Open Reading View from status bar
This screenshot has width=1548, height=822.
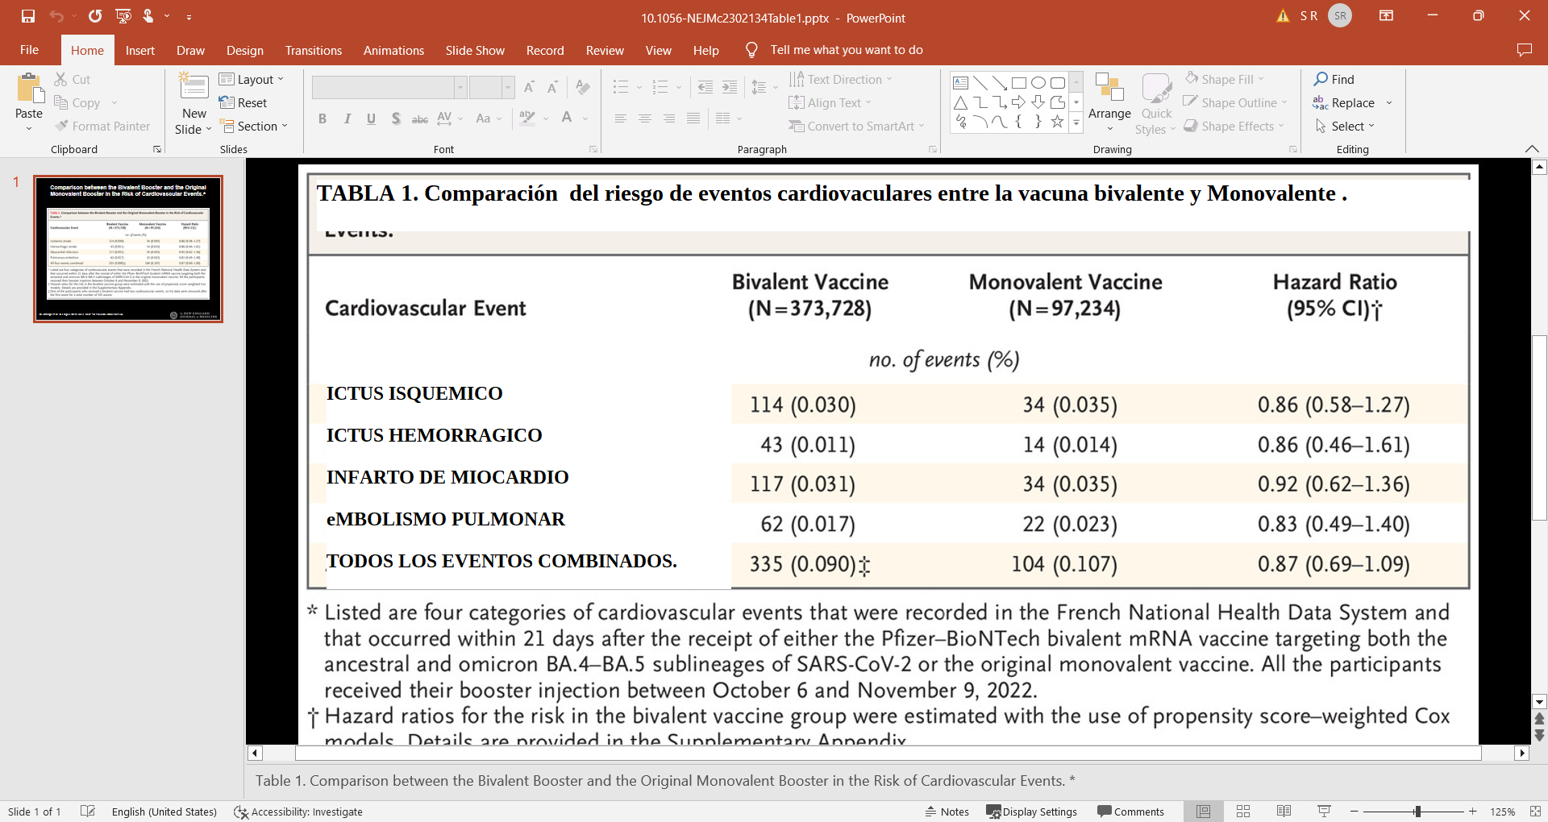1284,812
